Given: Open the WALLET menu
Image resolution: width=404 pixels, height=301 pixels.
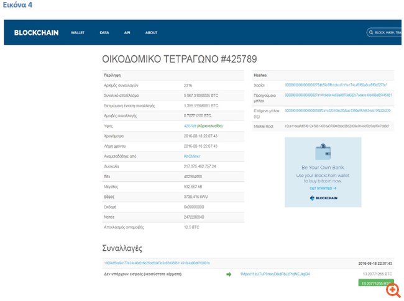Looking at the screenshot, I should (x=78, y=33).
